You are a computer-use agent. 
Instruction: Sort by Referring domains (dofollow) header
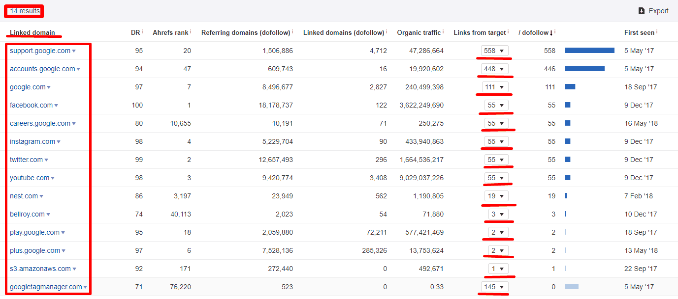[x=246, y=32]
